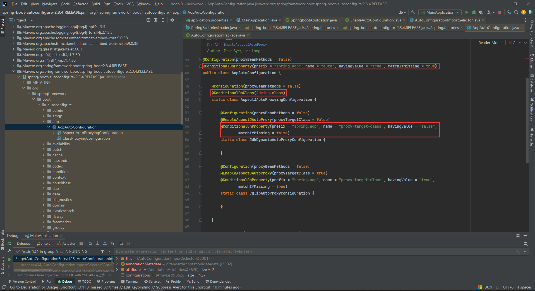Collapse the aop folder in project tree
Image resolution: width=535 pixels, height=291 pixels.
click(x=44, y=122)
